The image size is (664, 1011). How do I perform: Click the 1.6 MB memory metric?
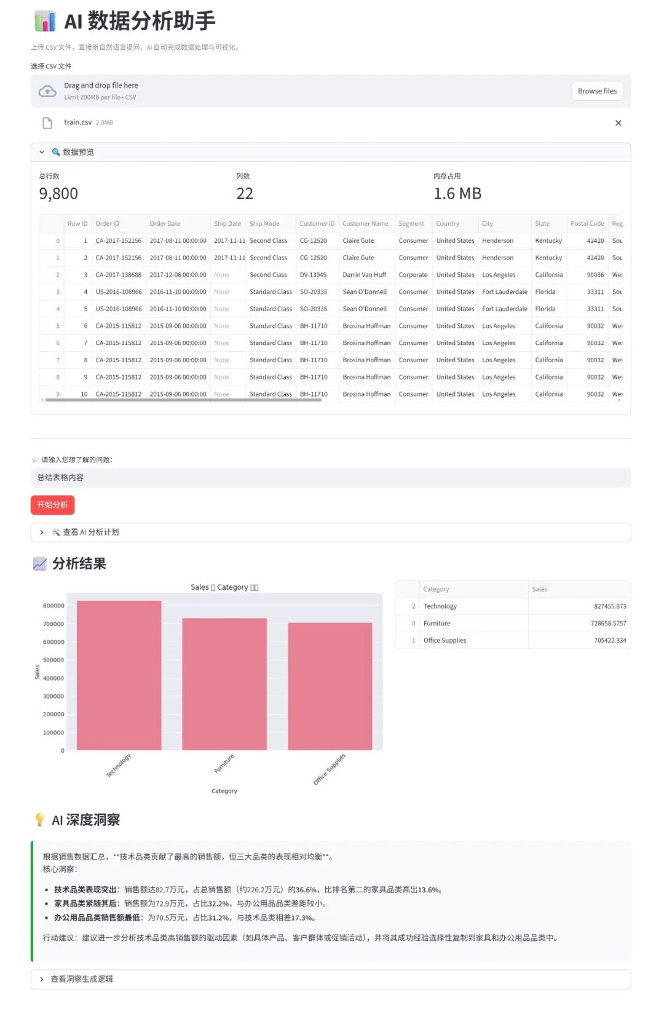pos(457,194)
